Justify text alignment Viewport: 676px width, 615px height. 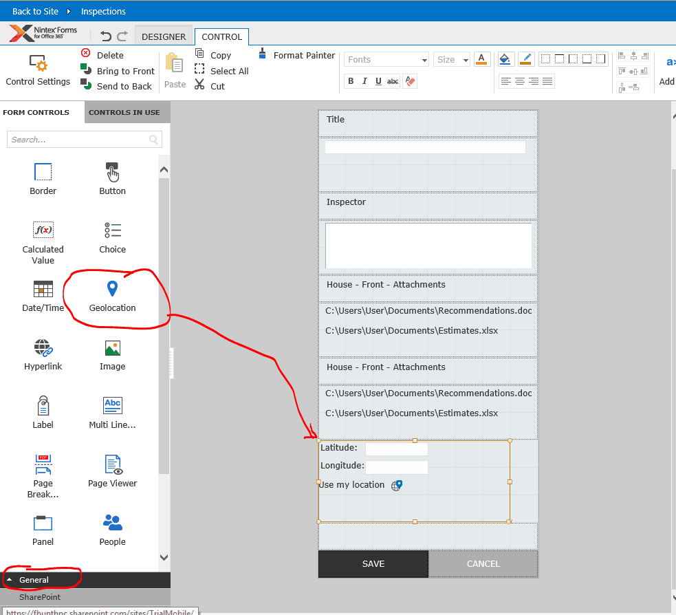tap(547, 81)
